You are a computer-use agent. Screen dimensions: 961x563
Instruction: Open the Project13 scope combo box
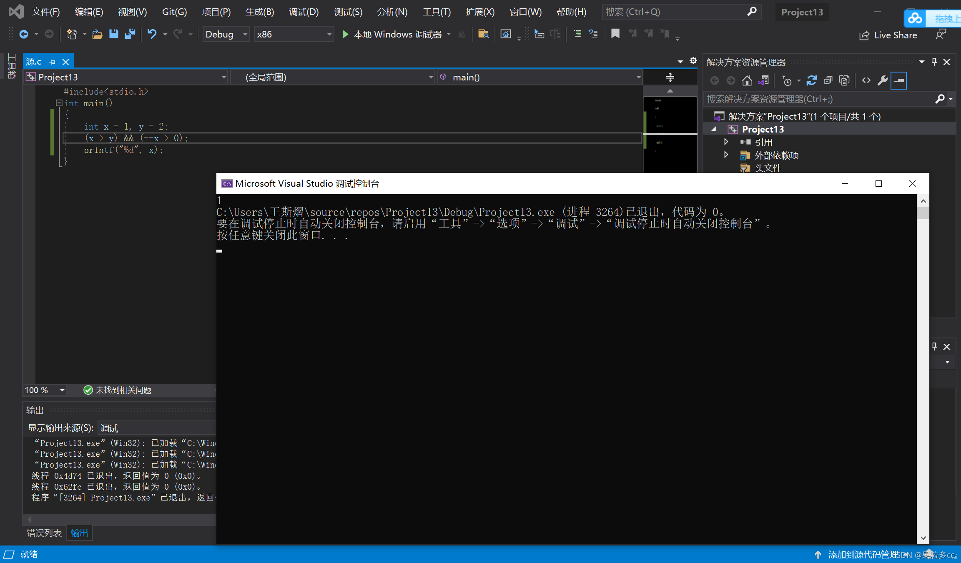(x=125, y=77)
